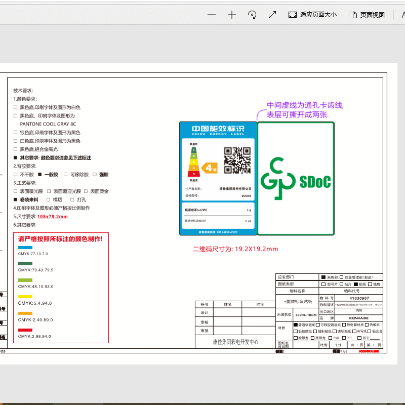This screenshot has height=405, width=405.
Task: Click the KONKA brand cell
Action: click(x=359, y=318)
